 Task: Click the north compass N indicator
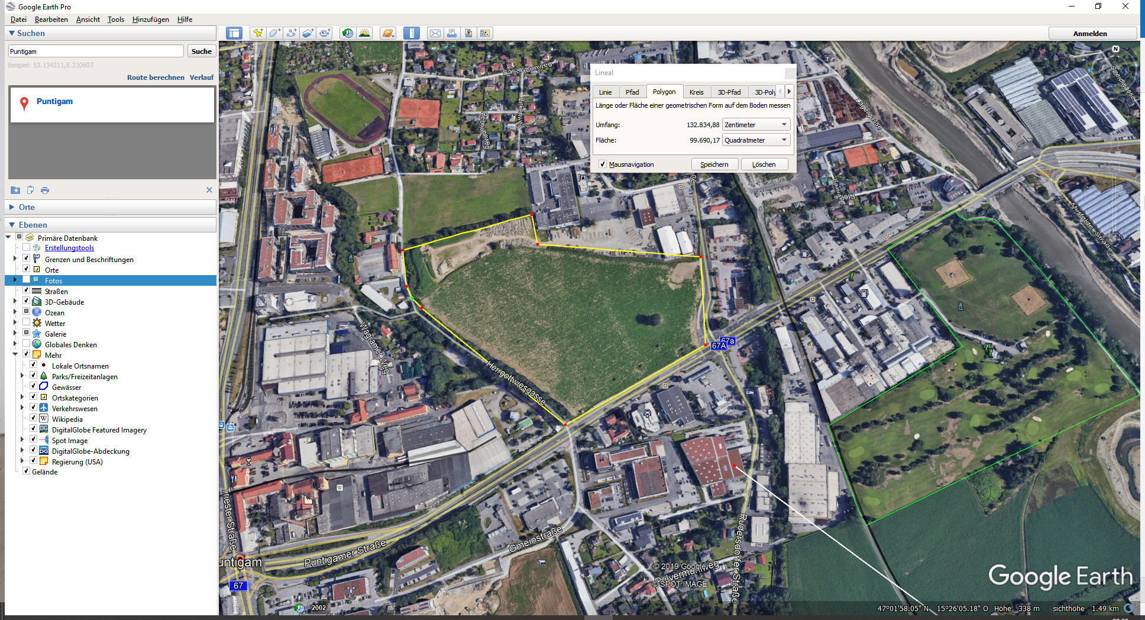pyautogui.click(x=1115, y=49)
